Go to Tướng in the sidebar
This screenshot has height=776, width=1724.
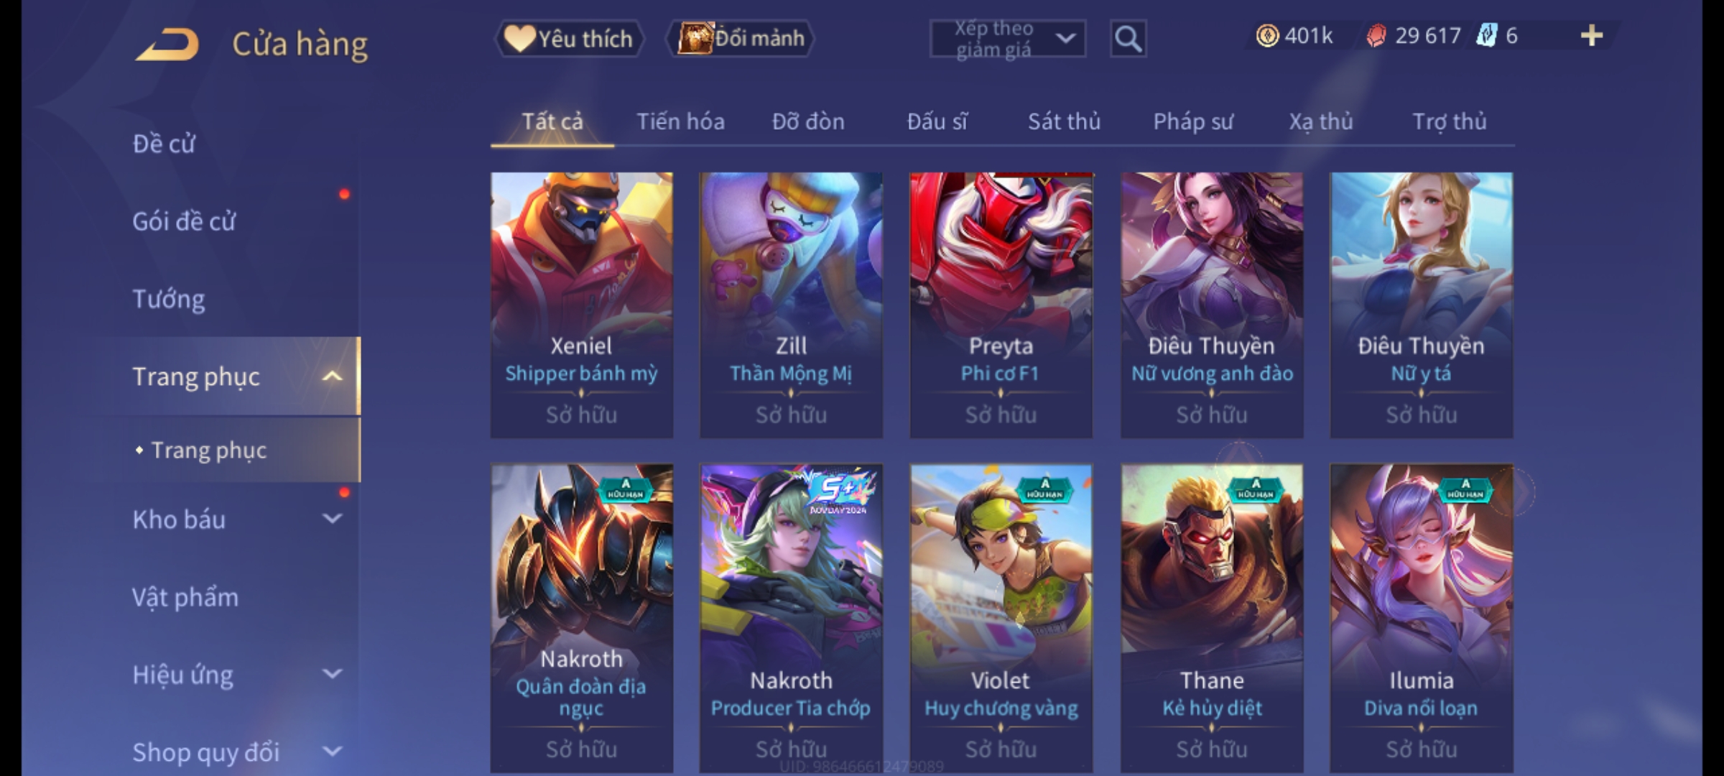169,299
